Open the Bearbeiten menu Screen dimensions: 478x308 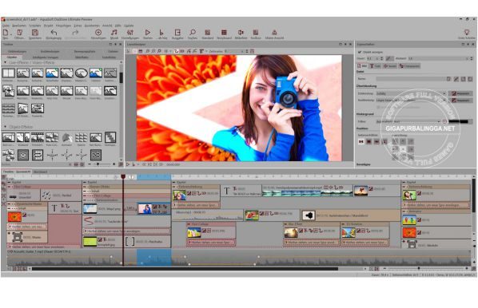pos(18,26)
